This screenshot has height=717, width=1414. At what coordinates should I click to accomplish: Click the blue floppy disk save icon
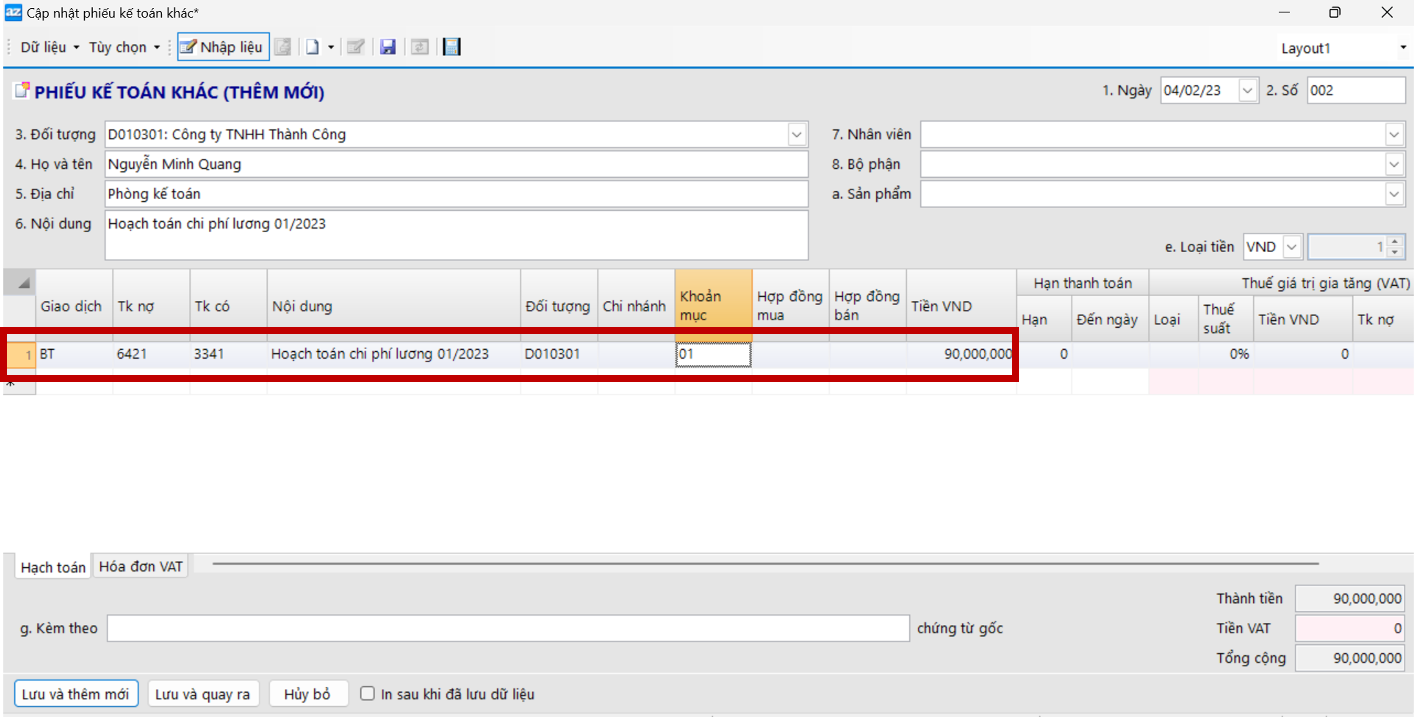pyautogui.click(x=388, y=47)
